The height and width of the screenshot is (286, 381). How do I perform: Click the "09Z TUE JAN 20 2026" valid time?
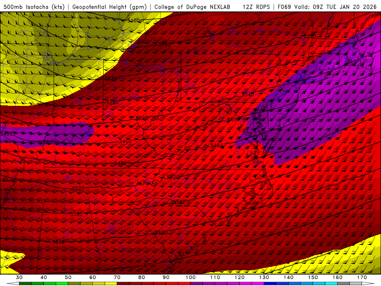click(x=345, y=7)
